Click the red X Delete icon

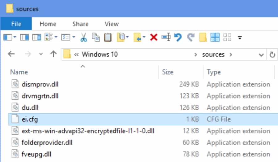154,37
